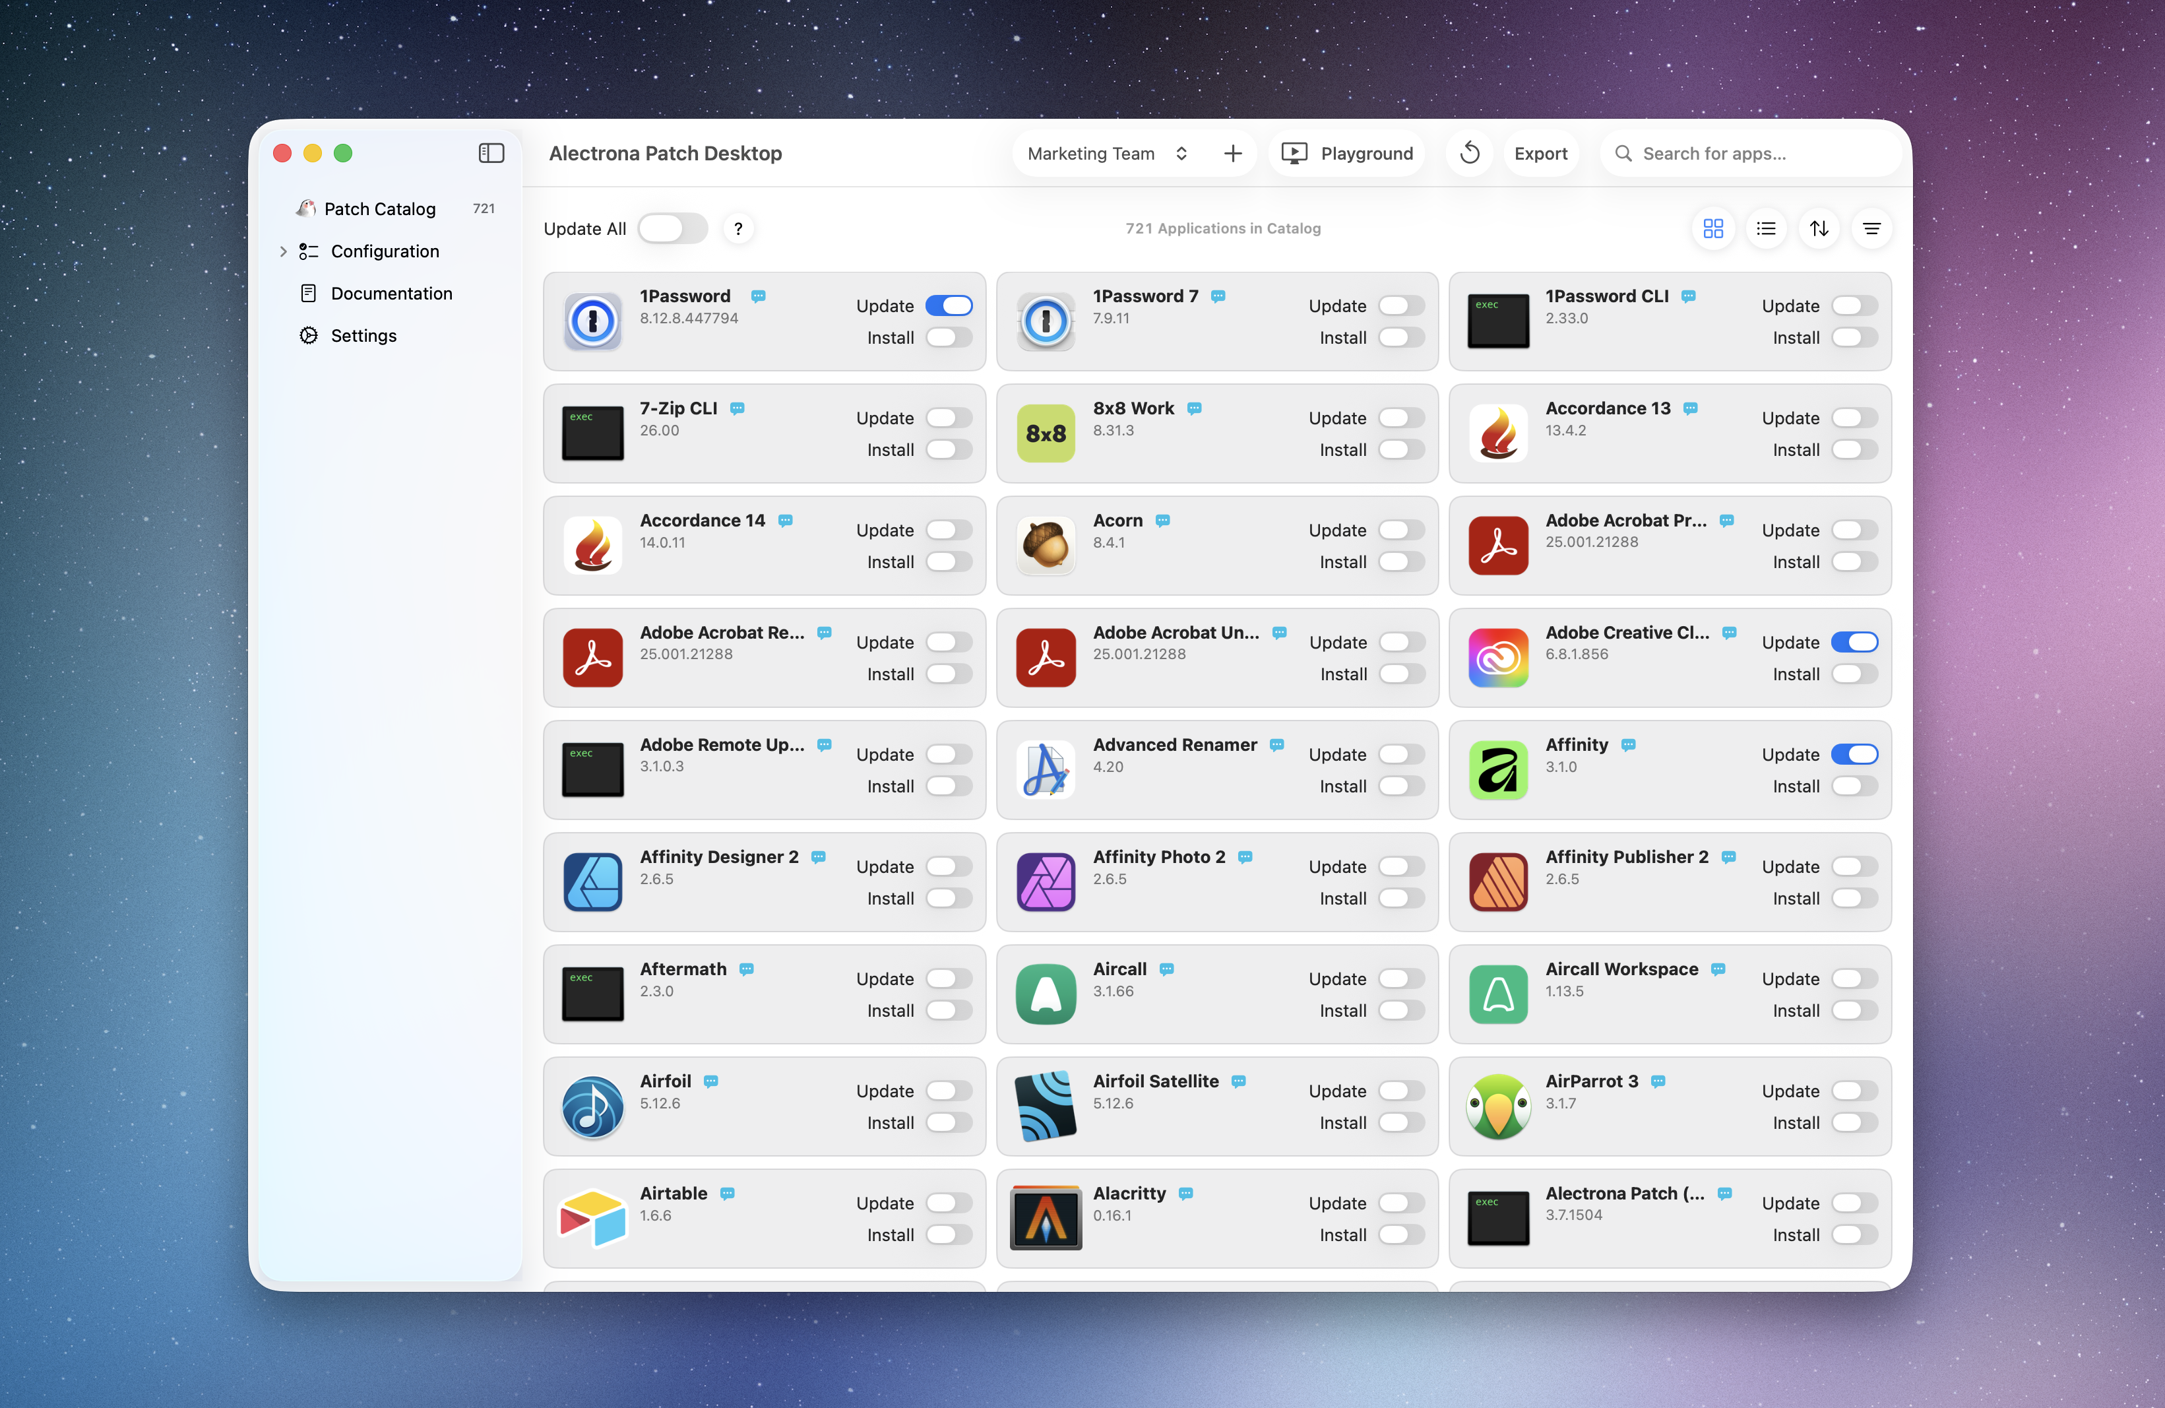Switch to grid view icon
Viewport: 2165px width, 1408px height.
(x=1713, y=228)
